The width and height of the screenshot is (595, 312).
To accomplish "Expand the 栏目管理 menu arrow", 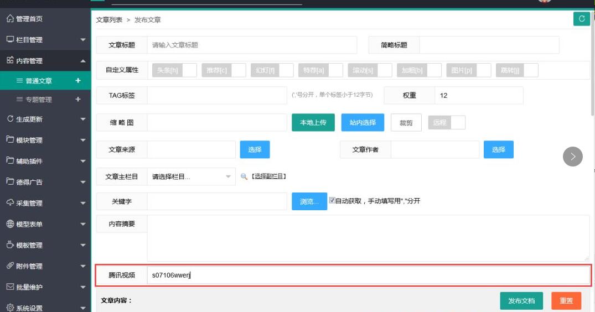I will pos(82,40).
